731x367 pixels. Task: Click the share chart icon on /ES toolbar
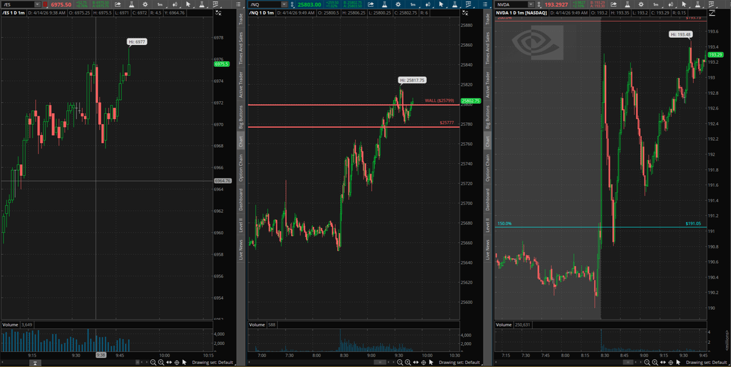coord(117,4)
